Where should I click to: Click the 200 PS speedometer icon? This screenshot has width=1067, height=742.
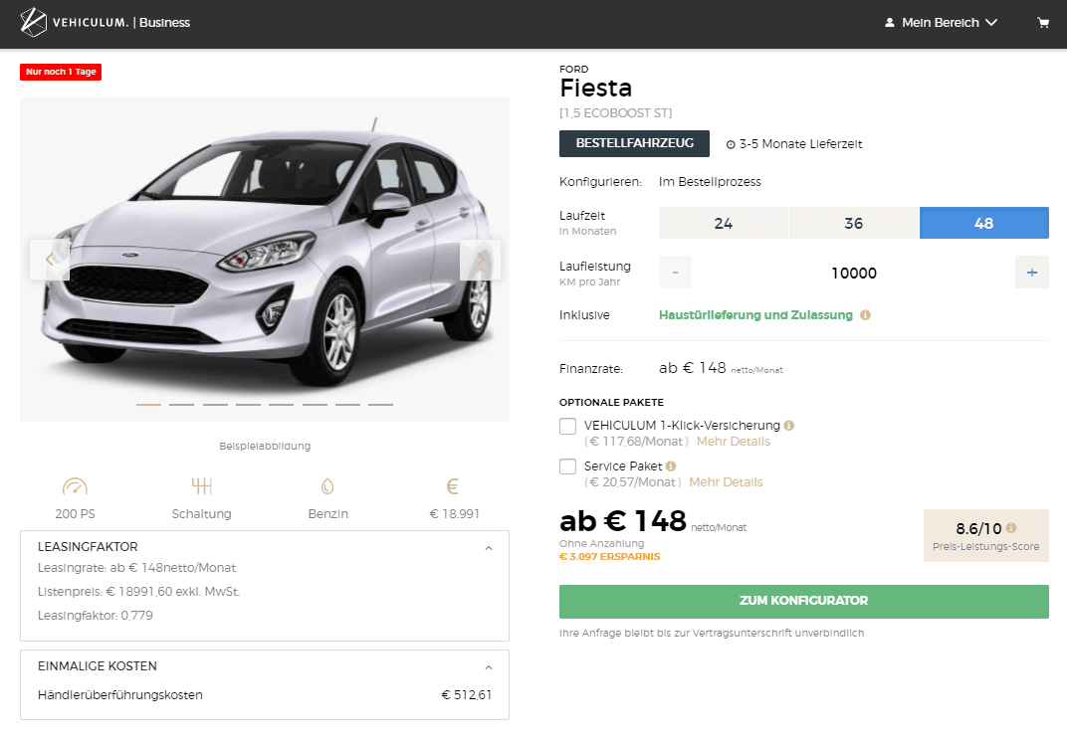tap(75, 486)
